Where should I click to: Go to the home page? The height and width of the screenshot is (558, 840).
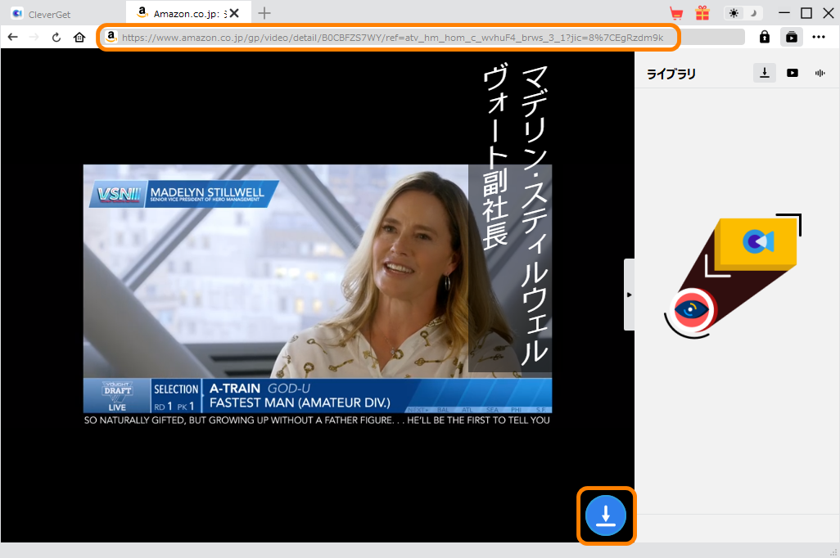(79, 37)
